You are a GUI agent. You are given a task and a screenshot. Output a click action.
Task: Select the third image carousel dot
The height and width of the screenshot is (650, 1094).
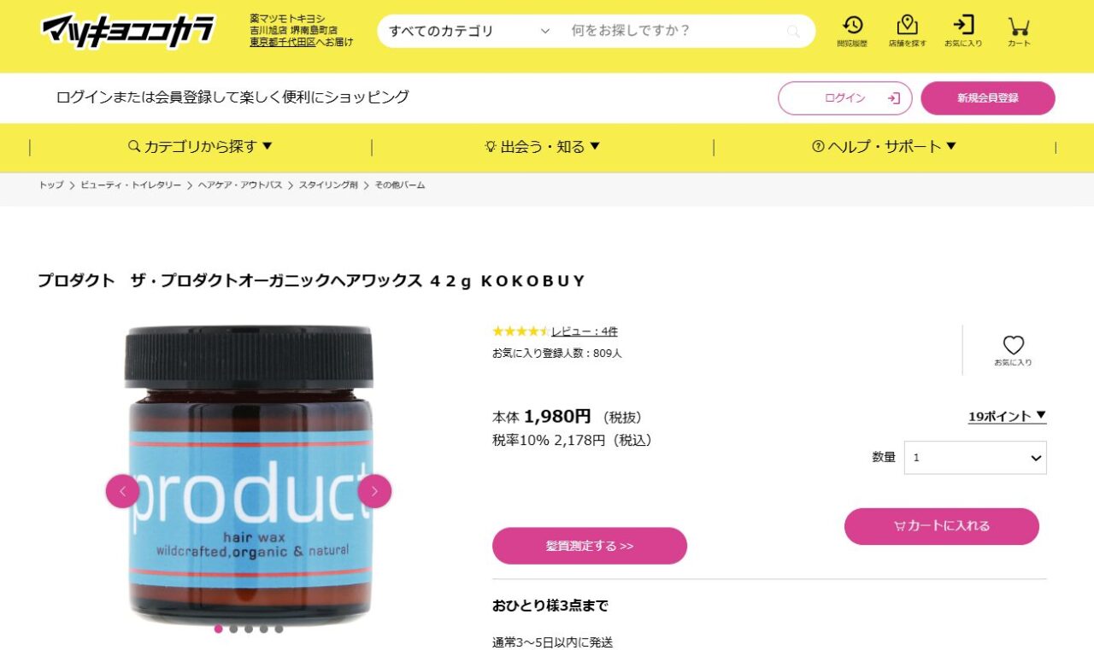pyautogui.click(x=249, y=629)
